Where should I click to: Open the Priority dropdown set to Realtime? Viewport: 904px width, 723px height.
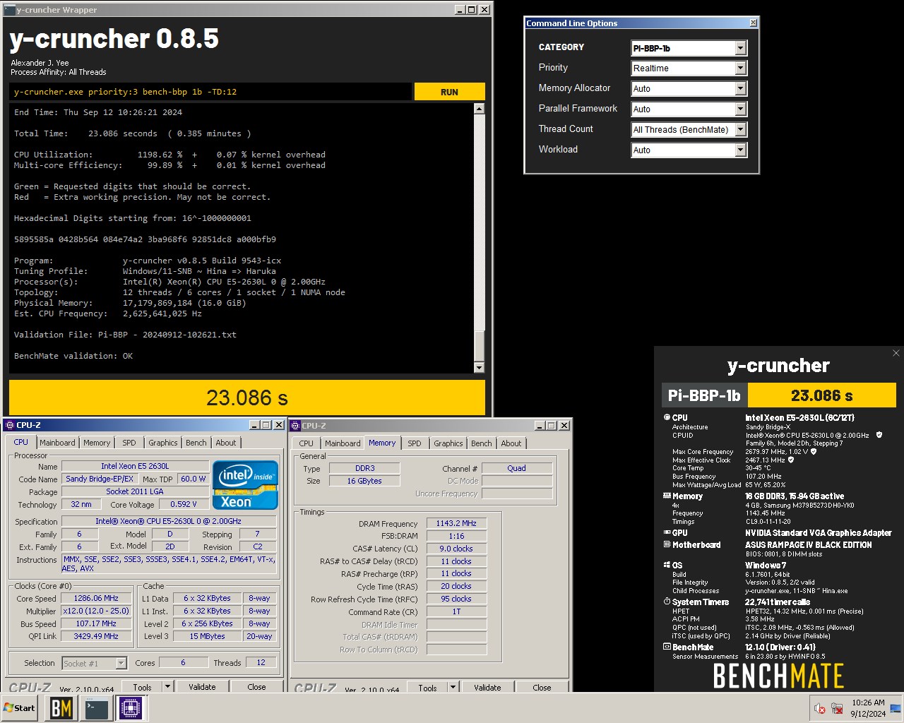(740, 68)
